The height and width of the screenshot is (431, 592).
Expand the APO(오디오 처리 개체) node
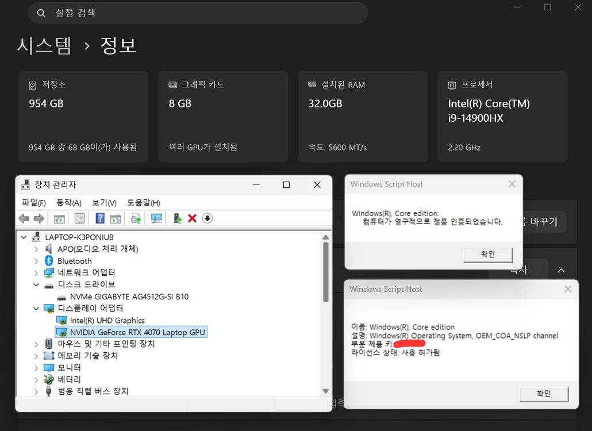click(x=36, y=249)
